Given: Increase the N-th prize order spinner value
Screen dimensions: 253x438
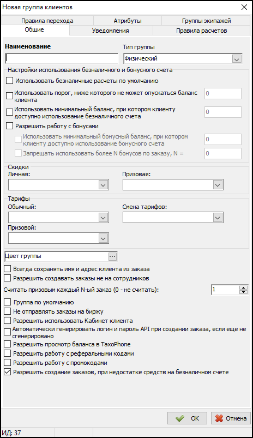Looking at the screenshot, I should click(x=244, y=287).
